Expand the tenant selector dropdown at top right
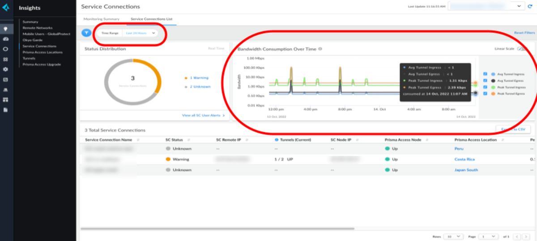The image size is (537, 241). (519, 6)
